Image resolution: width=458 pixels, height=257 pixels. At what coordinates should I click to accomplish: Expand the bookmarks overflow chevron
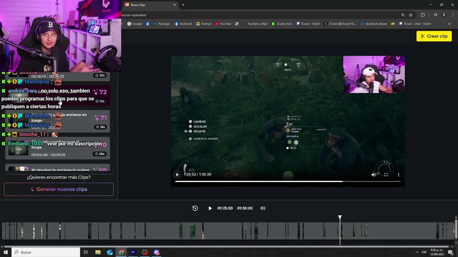coord(449,24)
